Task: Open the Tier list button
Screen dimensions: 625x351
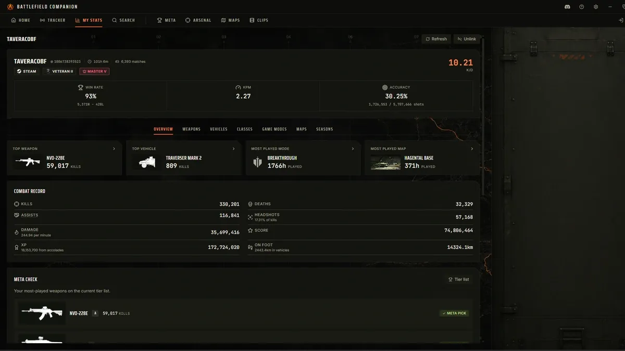Action: tap(458, 279)
